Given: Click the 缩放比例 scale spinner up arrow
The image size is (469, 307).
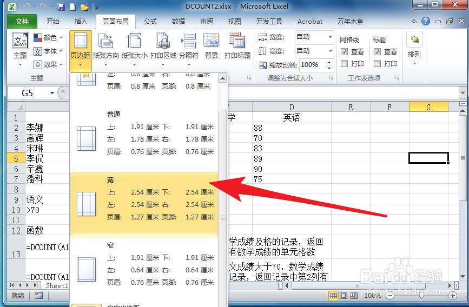Looking at the screenshot, I should tap(329, 62).
